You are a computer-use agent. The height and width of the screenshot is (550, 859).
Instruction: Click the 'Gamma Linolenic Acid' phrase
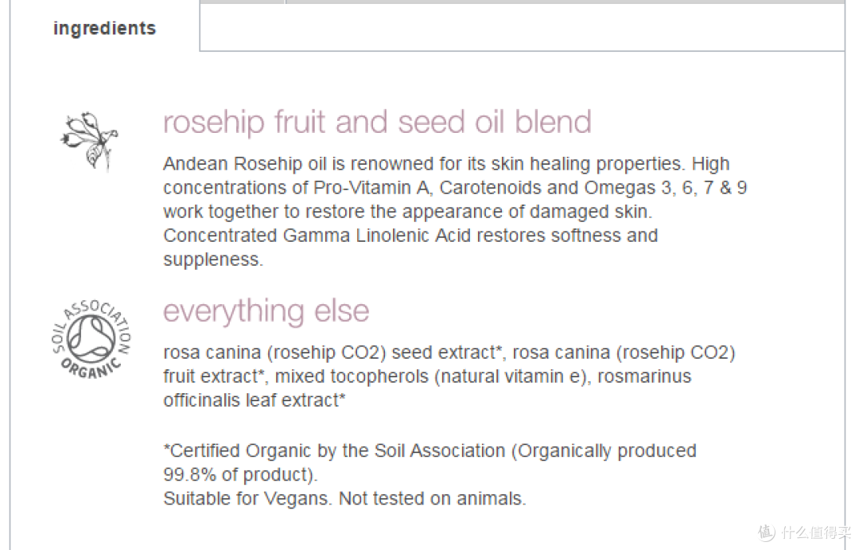pos(378,236)
